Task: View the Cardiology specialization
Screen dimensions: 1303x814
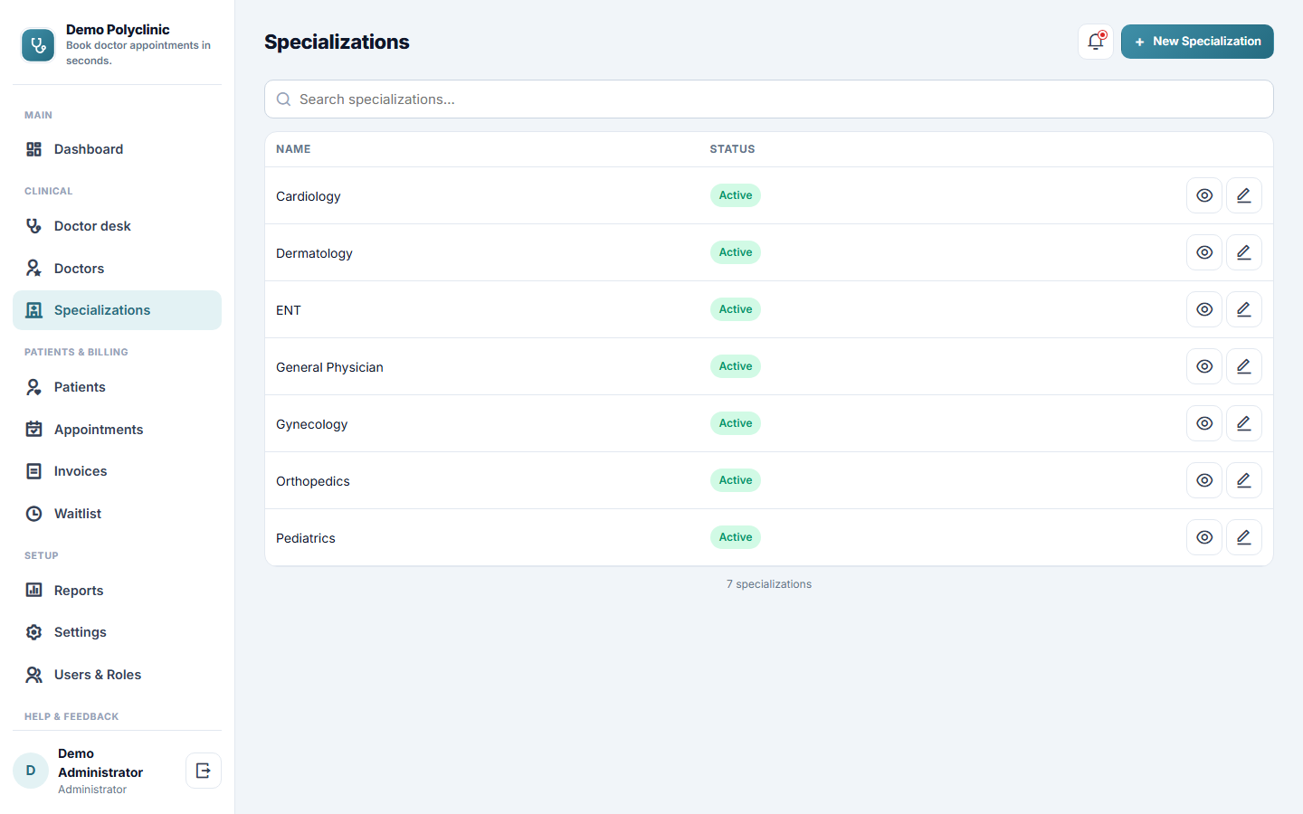Action: click(1204, 195)
